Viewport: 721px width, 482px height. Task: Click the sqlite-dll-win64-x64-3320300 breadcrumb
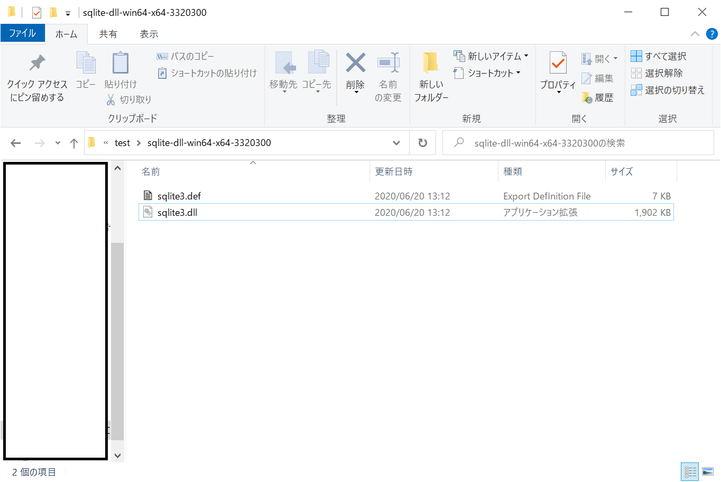(209, 143)
